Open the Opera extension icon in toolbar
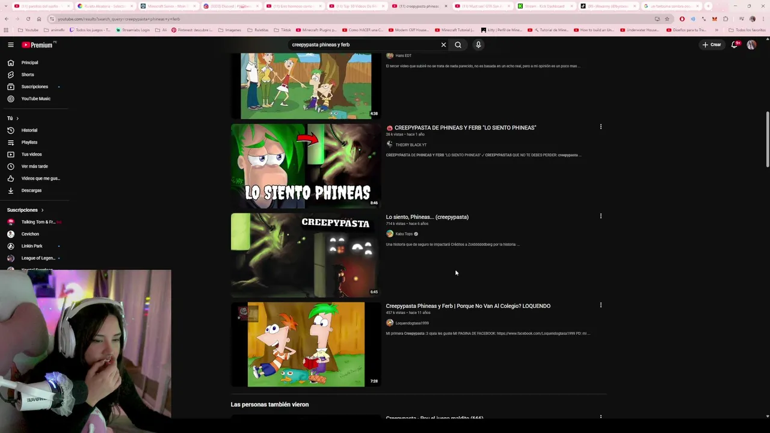 682,19
